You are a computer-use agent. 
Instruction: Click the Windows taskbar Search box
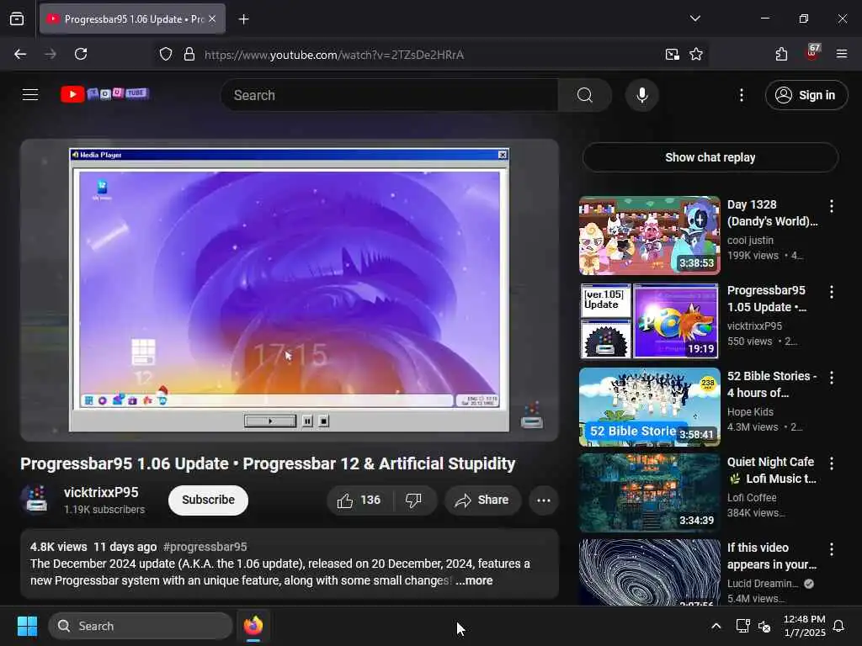141,626
